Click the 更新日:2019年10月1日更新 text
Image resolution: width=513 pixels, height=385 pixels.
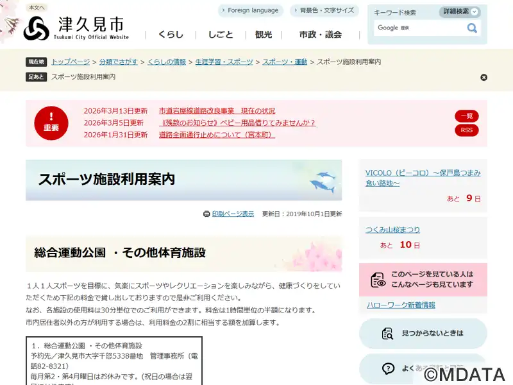[x=302, y=214]
